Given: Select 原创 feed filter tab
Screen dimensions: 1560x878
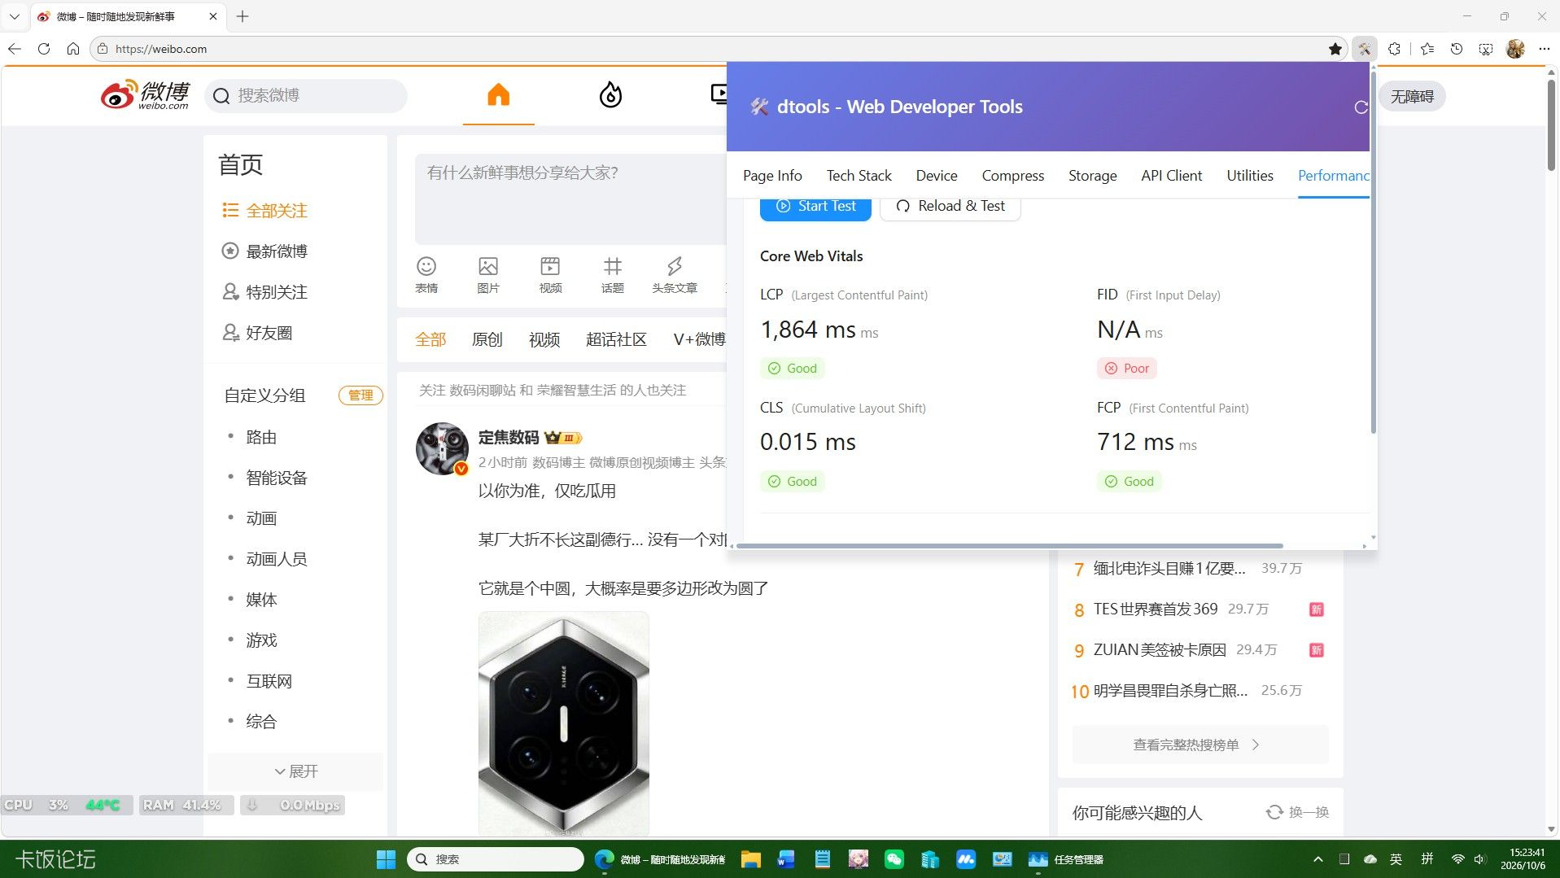Looking at the screenshot, I should tap(487, 339).
